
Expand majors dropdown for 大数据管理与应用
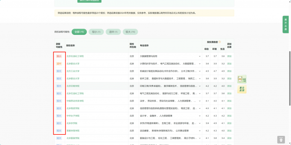tap(200, 56)
